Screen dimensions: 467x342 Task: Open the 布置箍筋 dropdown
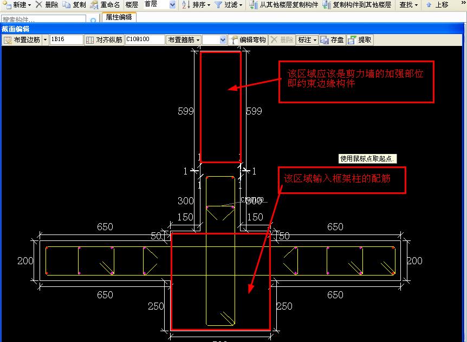(x=184, y=40)
